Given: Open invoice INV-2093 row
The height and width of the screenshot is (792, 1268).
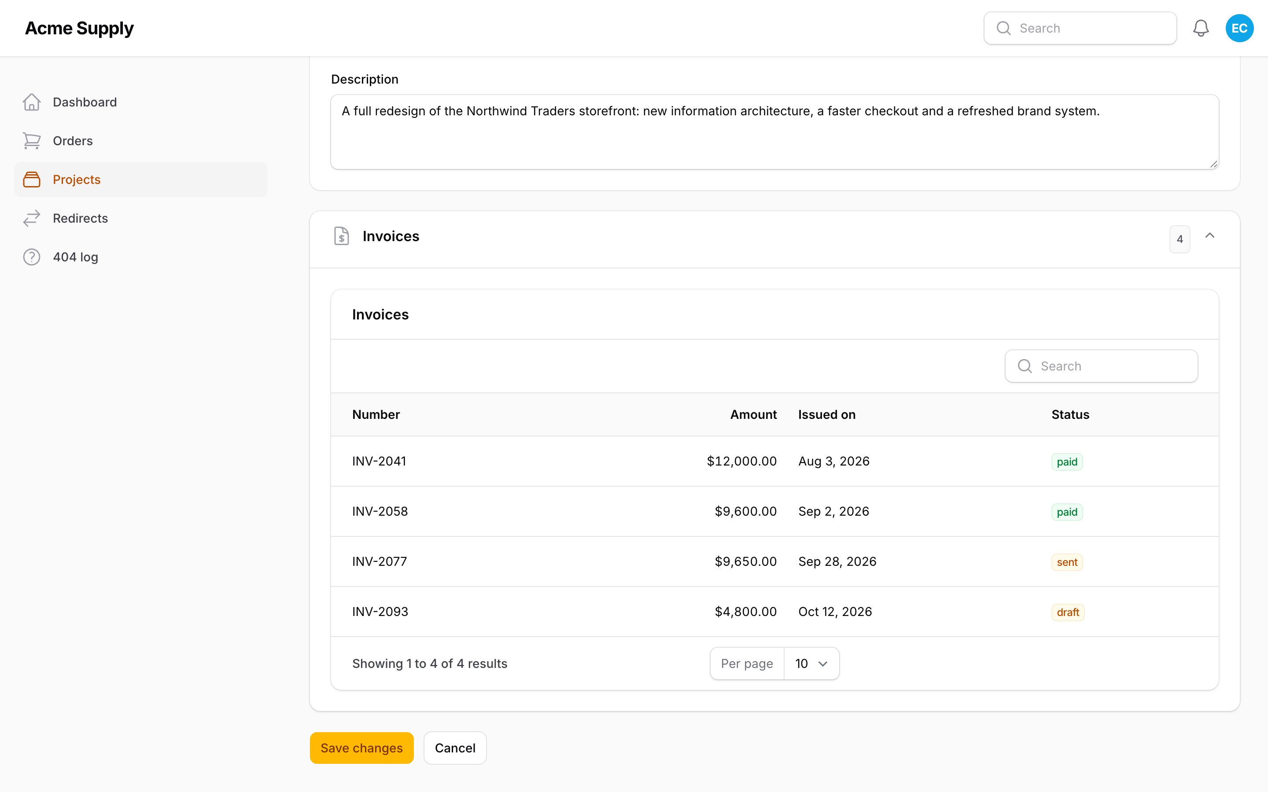Looking at the screenshot, I should 774,612.
